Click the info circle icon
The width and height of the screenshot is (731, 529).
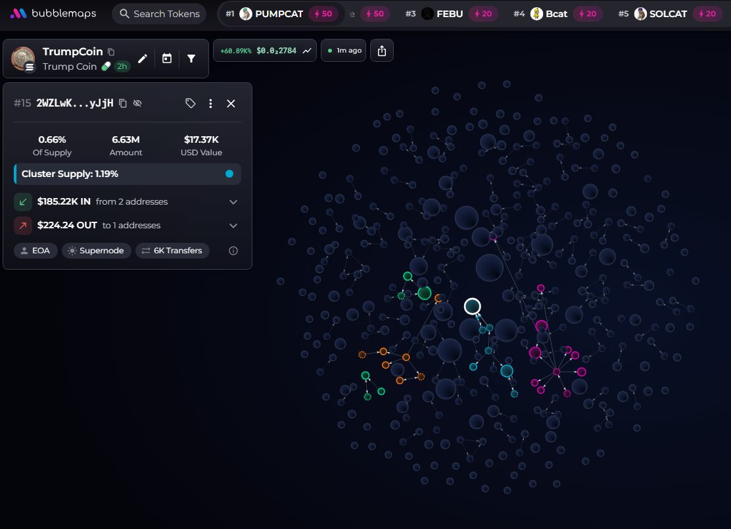coord(233,251)
